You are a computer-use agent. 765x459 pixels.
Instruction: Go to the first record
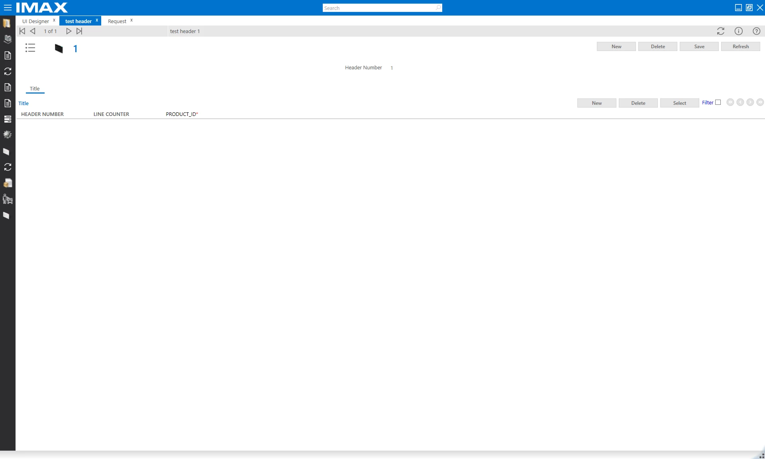click(22, 31)
